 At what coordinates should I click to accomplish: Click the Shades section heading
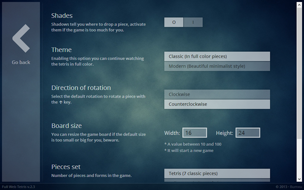pos(62,16)
